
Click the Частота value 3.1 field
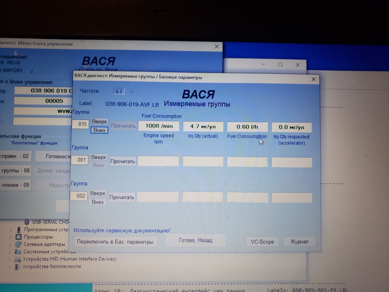119,91
